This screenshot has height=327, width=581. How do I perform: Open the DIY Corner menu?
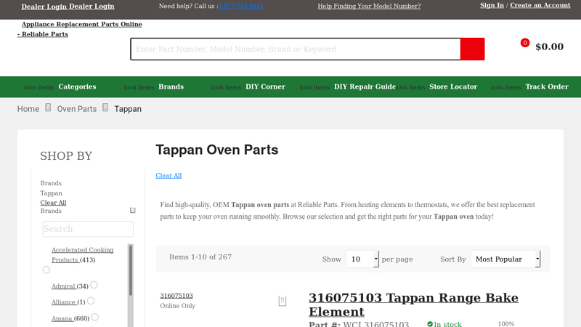pyautogui.click(x=265, y=86)
